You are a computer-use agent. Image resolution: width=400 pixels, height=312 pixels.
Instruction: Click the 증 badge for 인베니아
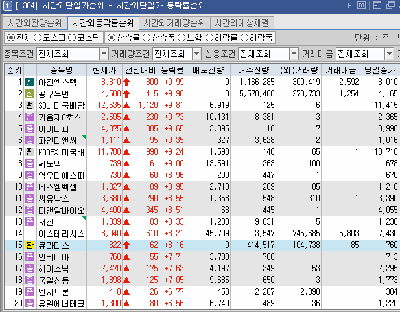(x=30, y=257)
